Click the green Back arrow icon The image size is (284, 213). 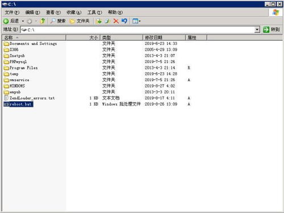point(6,21)
